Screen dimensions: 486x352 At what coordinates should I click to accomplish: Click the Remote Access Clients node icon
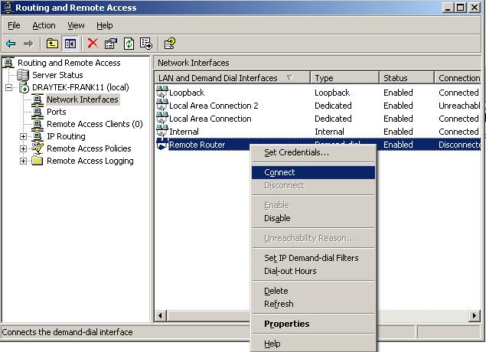click(38, 124)
